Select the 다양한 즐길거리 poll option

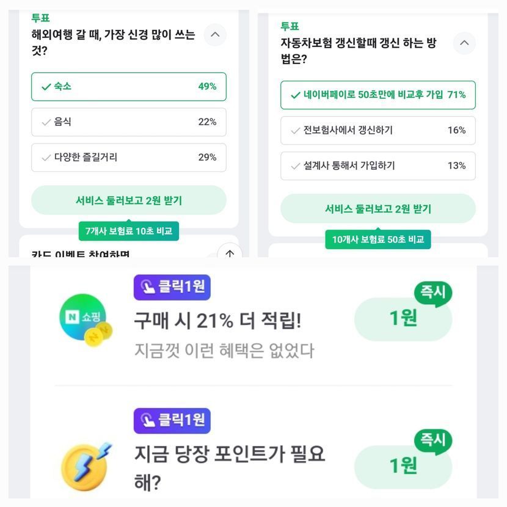click(x=128, y=158)
